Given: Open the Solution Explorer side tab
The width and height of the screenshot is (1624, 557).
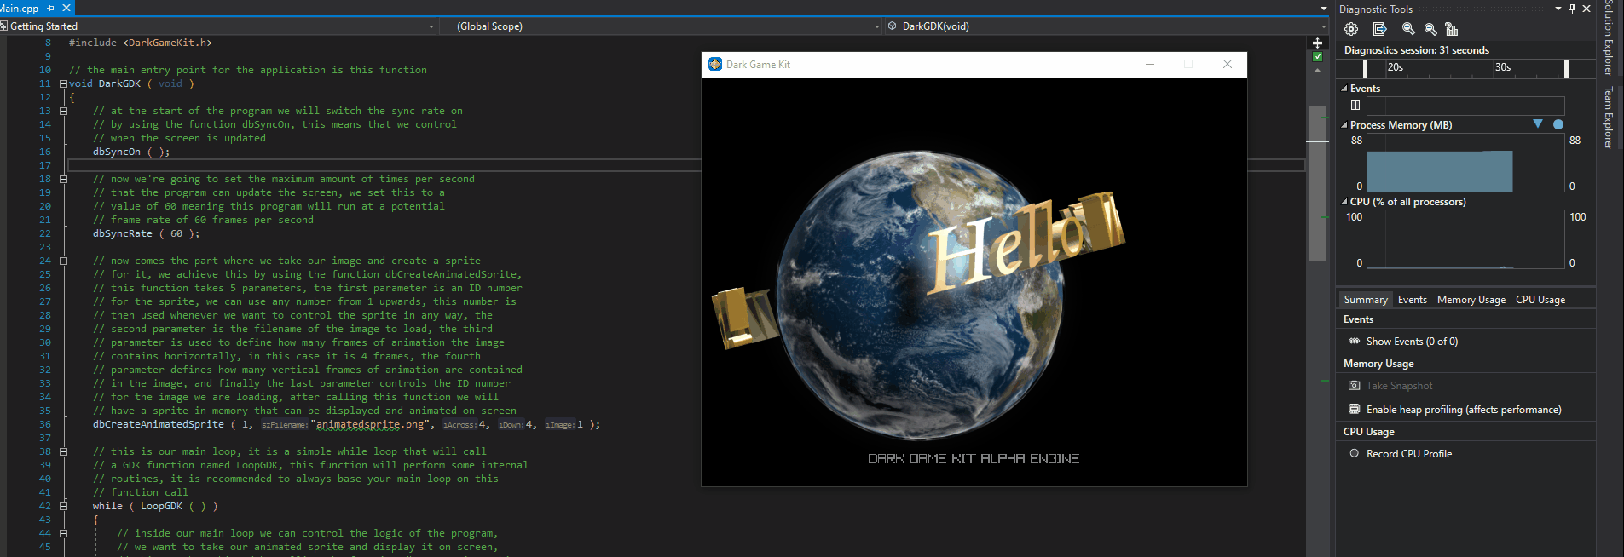Looking at the screenshot, I should tap(1609, 37).
